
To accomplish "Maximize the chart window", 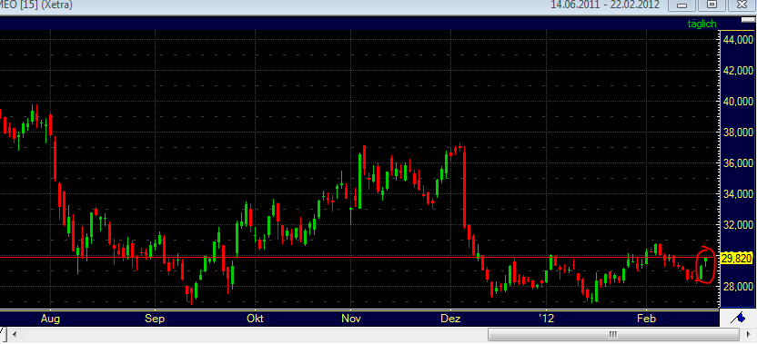I will (712, 5).
